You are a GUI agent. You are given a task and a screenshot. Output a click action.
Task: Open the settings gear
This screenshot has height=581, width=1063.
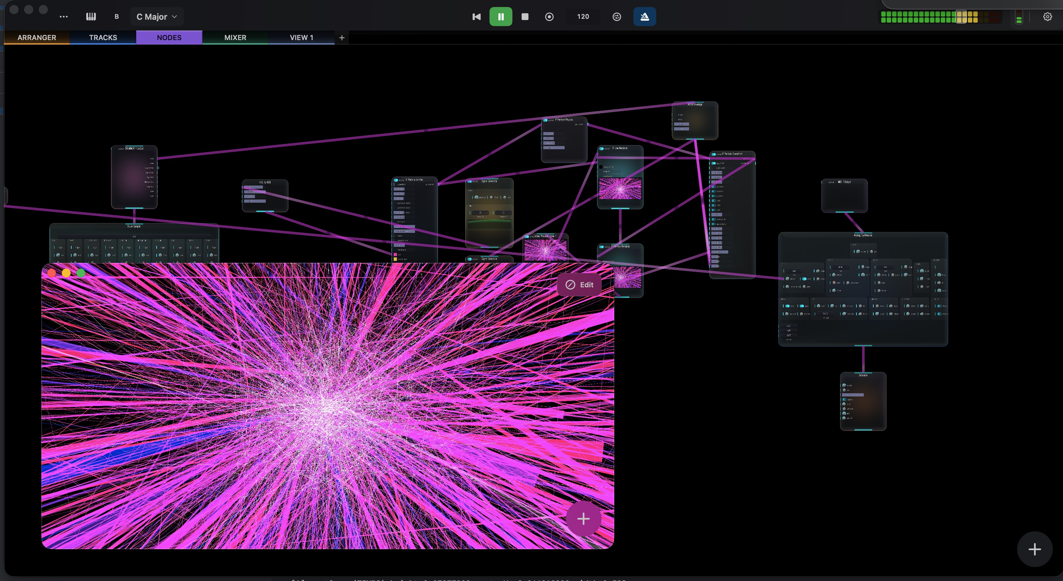pyautogui.click(x=1047, y=17)
